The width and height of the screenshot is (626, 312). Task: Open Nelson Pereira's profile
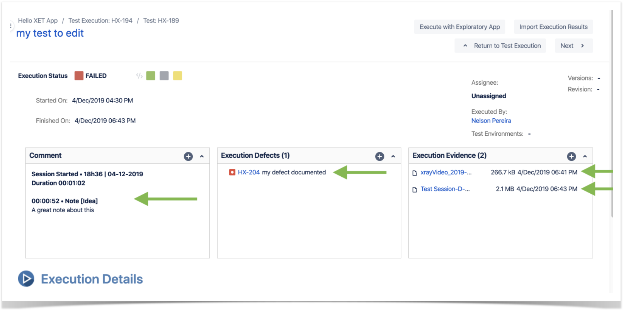click(x=491, y=121)
